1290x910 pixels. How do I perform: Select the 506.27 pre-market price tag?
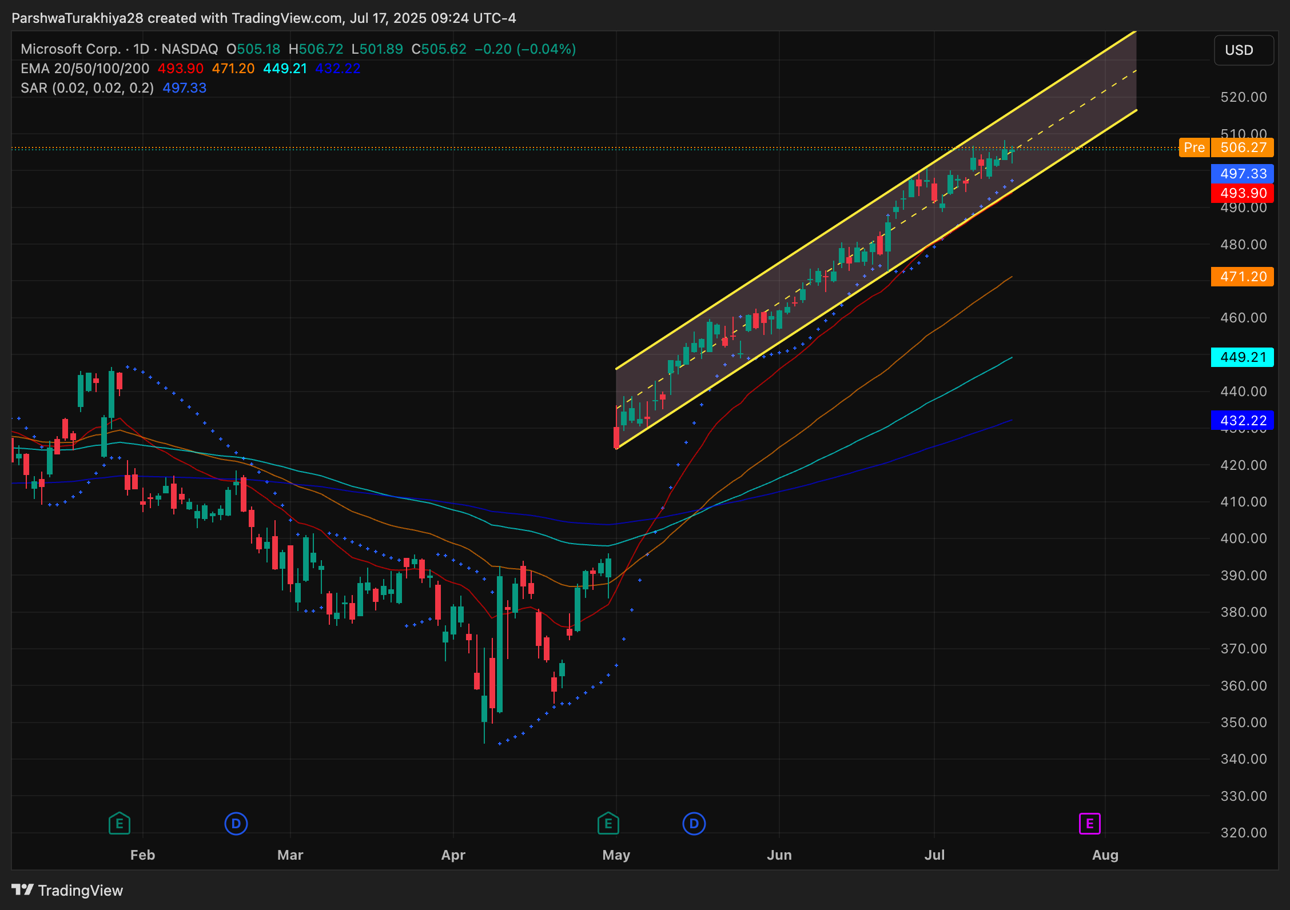(1243, 147)
